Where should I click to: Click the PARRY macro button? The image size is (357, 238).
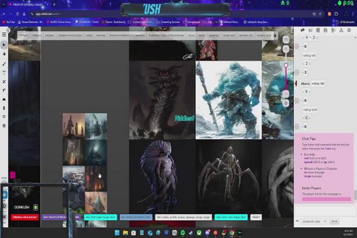click(x=256, y=217)
